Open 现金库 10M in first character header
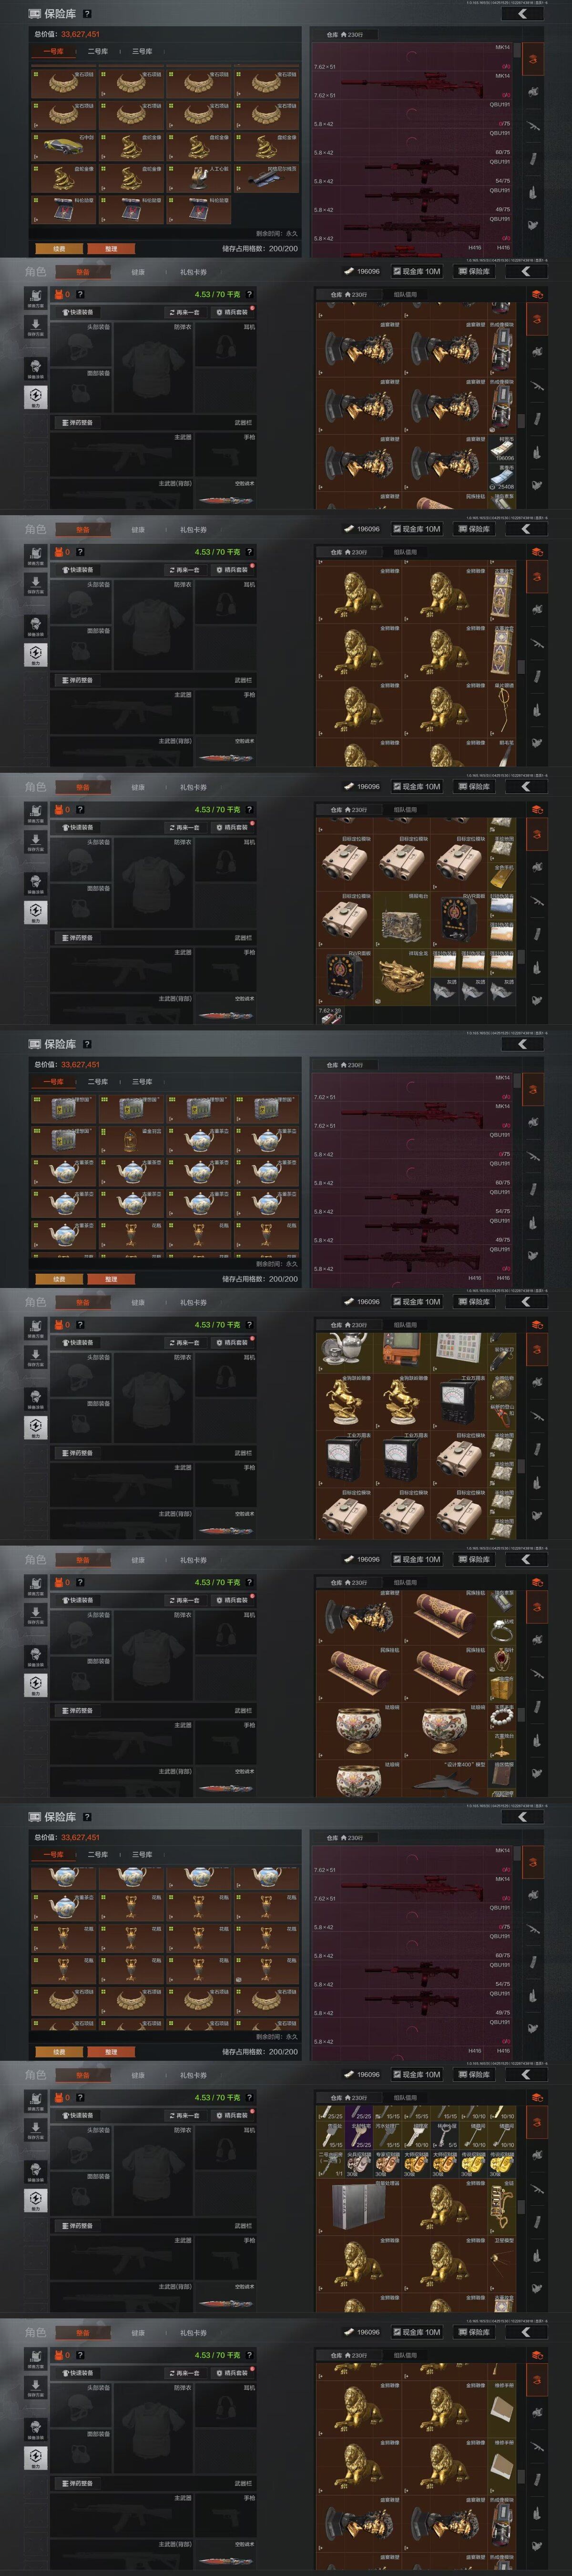This screenshot has width=572, height=2576. coord(417,271)
